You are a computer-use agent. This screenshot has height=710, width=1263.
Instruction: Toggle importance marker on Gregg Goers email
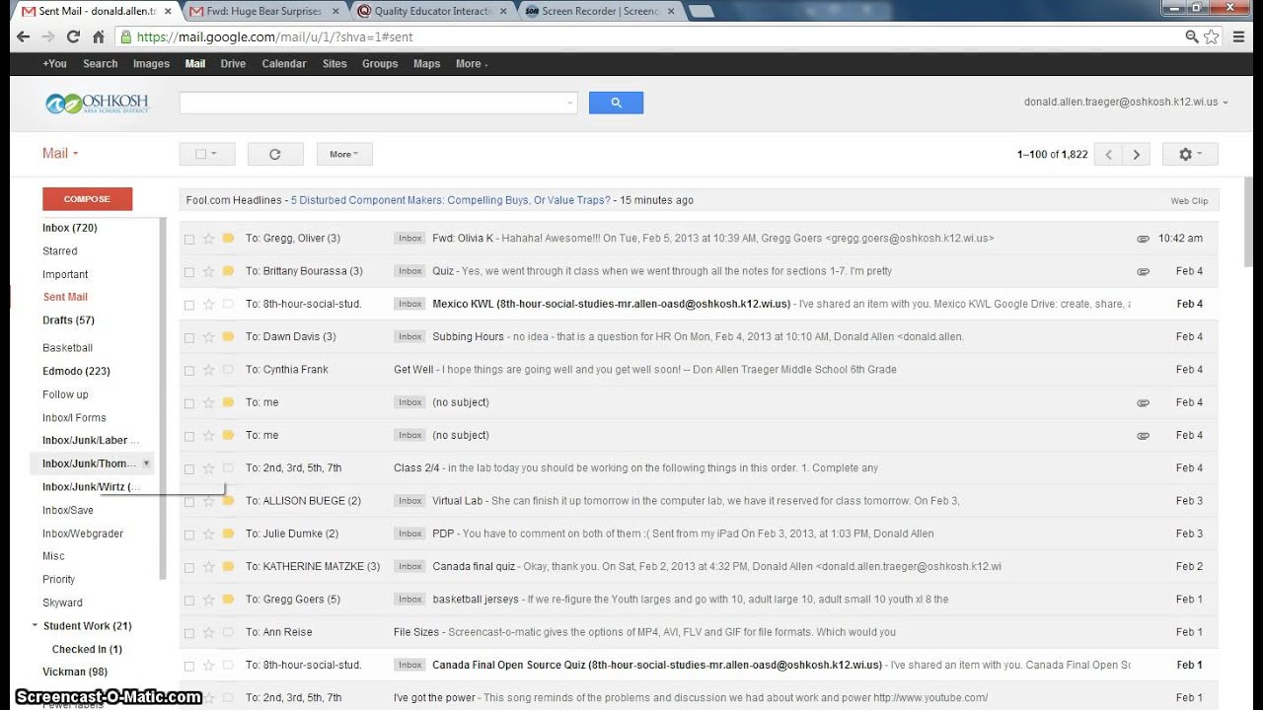click(x=228, y=600)
